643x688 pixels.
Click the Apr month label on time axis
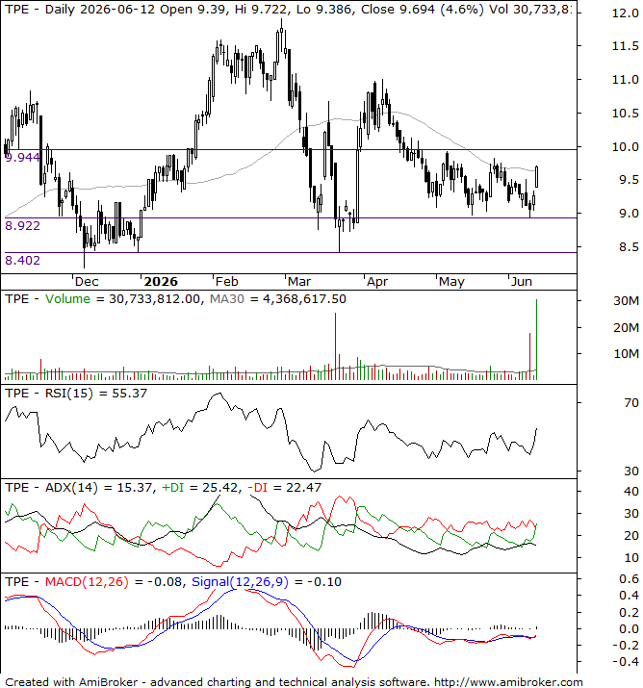377,281
